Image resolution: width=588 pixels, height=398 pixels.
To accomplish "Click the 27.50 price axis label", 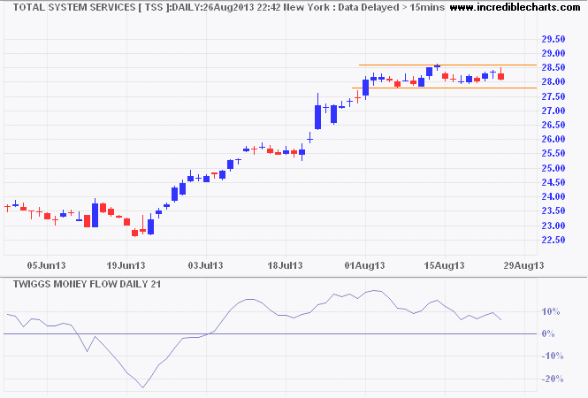I will pos(554,96).
